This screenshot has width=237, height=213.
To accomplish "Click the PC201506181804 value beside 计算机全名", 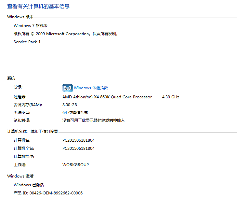I will [78, 149].
